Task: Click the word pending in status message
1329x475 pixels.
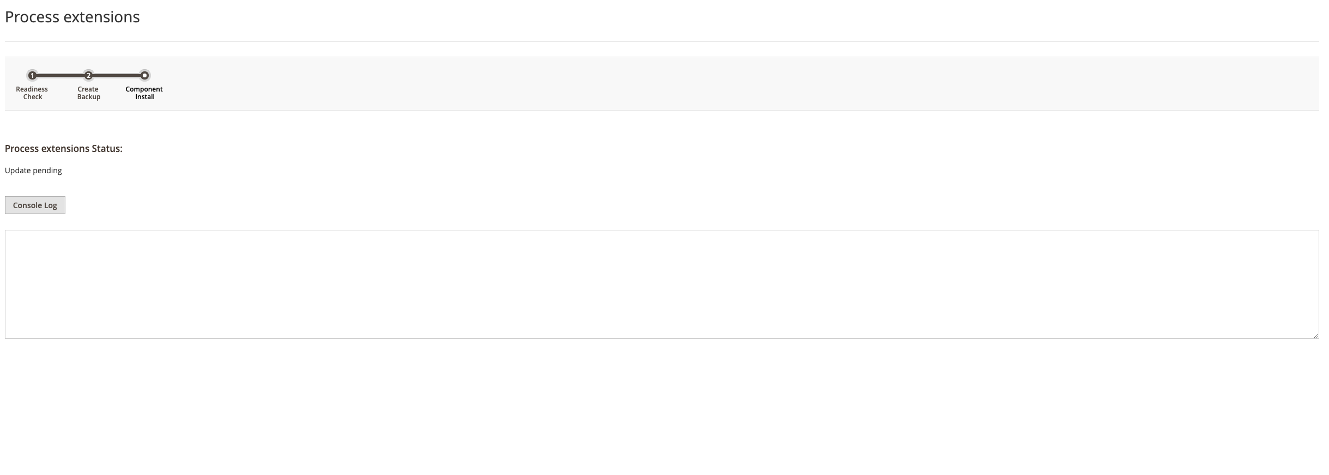Action: pos(47,170)
